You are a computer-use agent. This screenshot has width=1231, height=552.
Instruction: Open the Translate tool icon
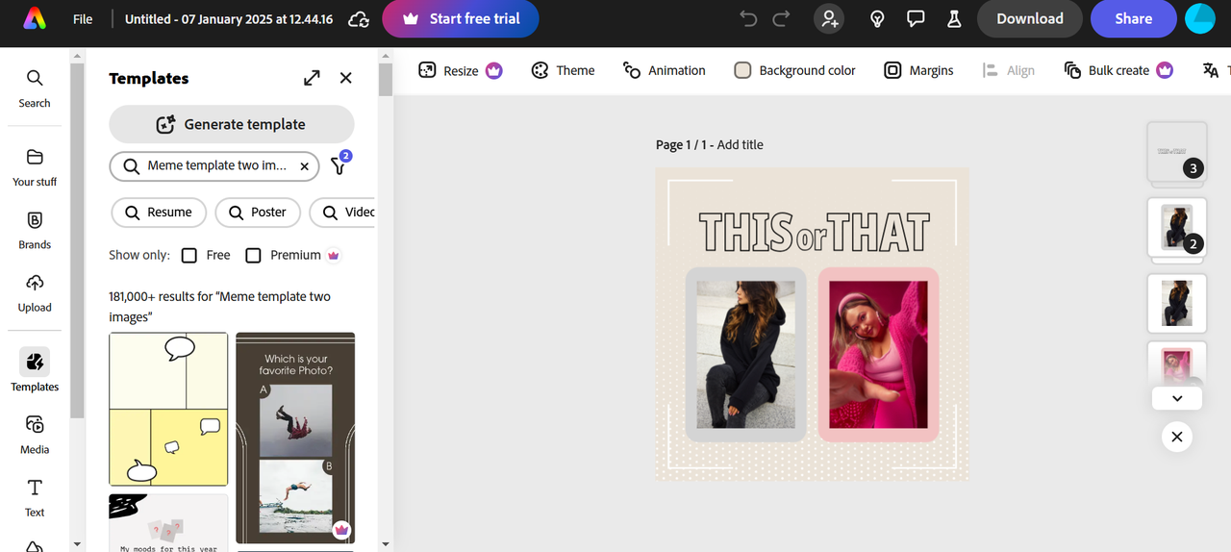[1212, 70]
